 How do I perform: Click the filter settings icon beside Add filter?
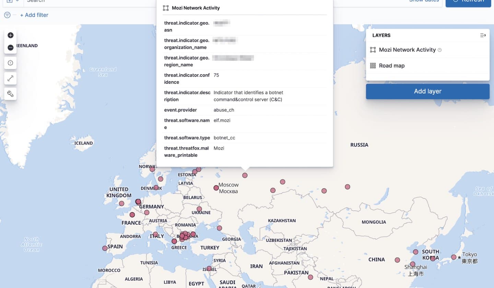[x=7, y=15]
